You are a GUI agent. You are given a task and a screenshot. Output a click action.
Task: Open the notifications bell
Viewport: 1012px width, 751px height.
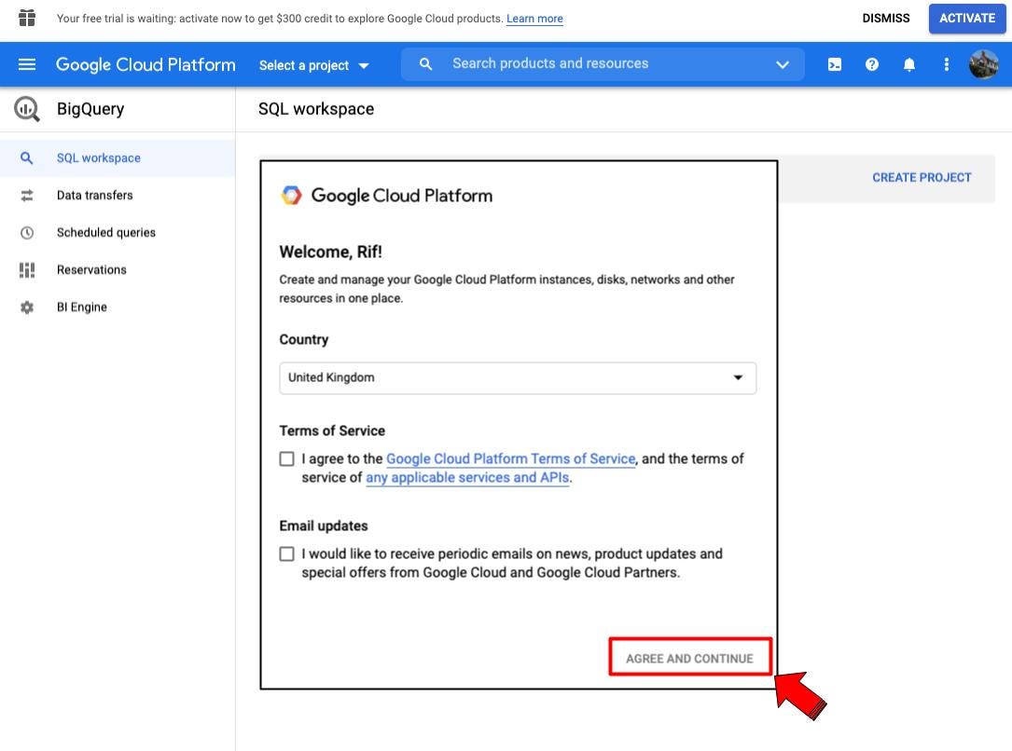point(909,64)
